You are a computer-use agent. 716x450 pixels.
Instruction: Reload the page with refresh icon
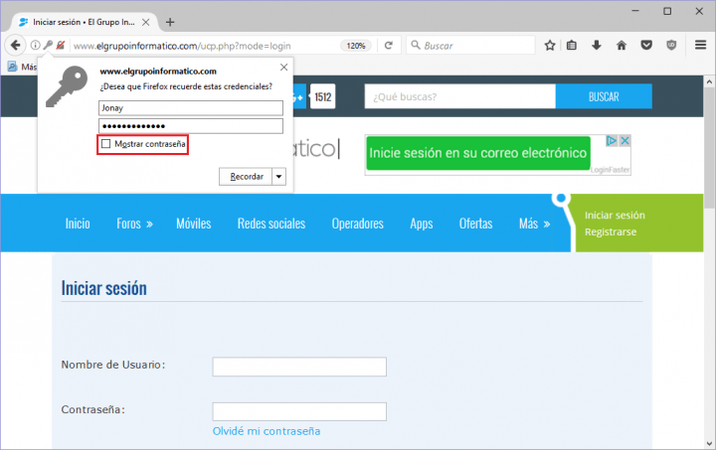click(389, 46)
